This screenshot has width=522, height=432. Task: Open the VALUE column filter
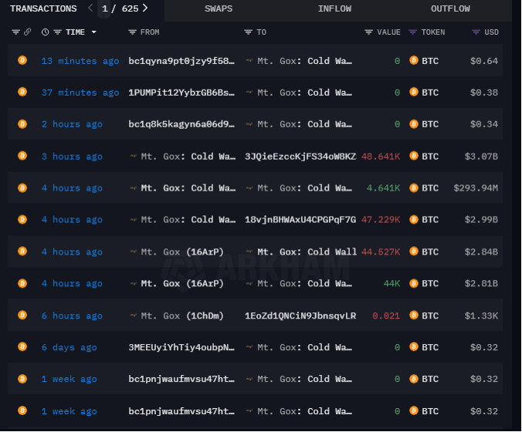pyautogui.click(x=368, y=32)
